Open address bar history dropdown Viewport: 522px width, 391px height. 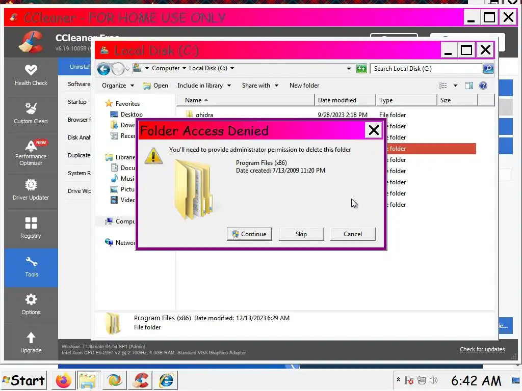[349, 69]
